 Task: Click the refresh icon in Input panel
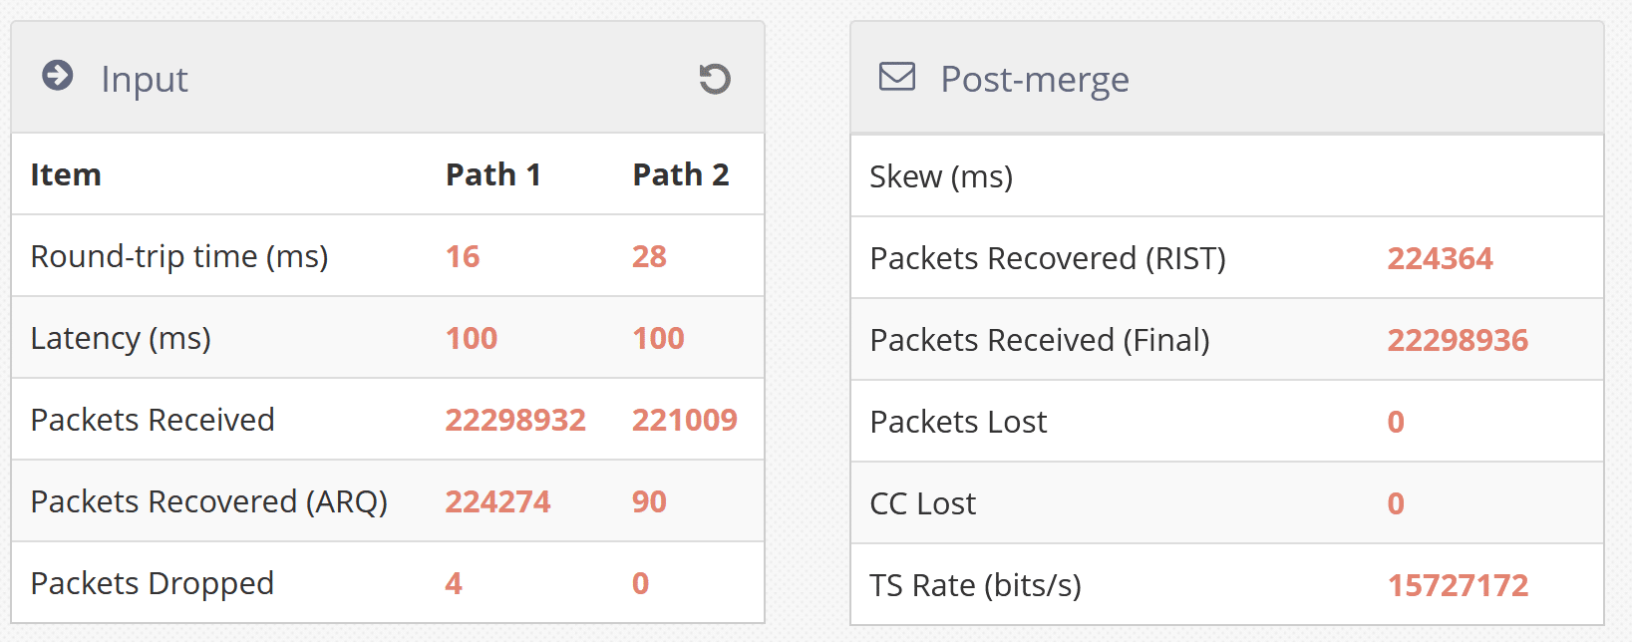click(x=715, y=79)
